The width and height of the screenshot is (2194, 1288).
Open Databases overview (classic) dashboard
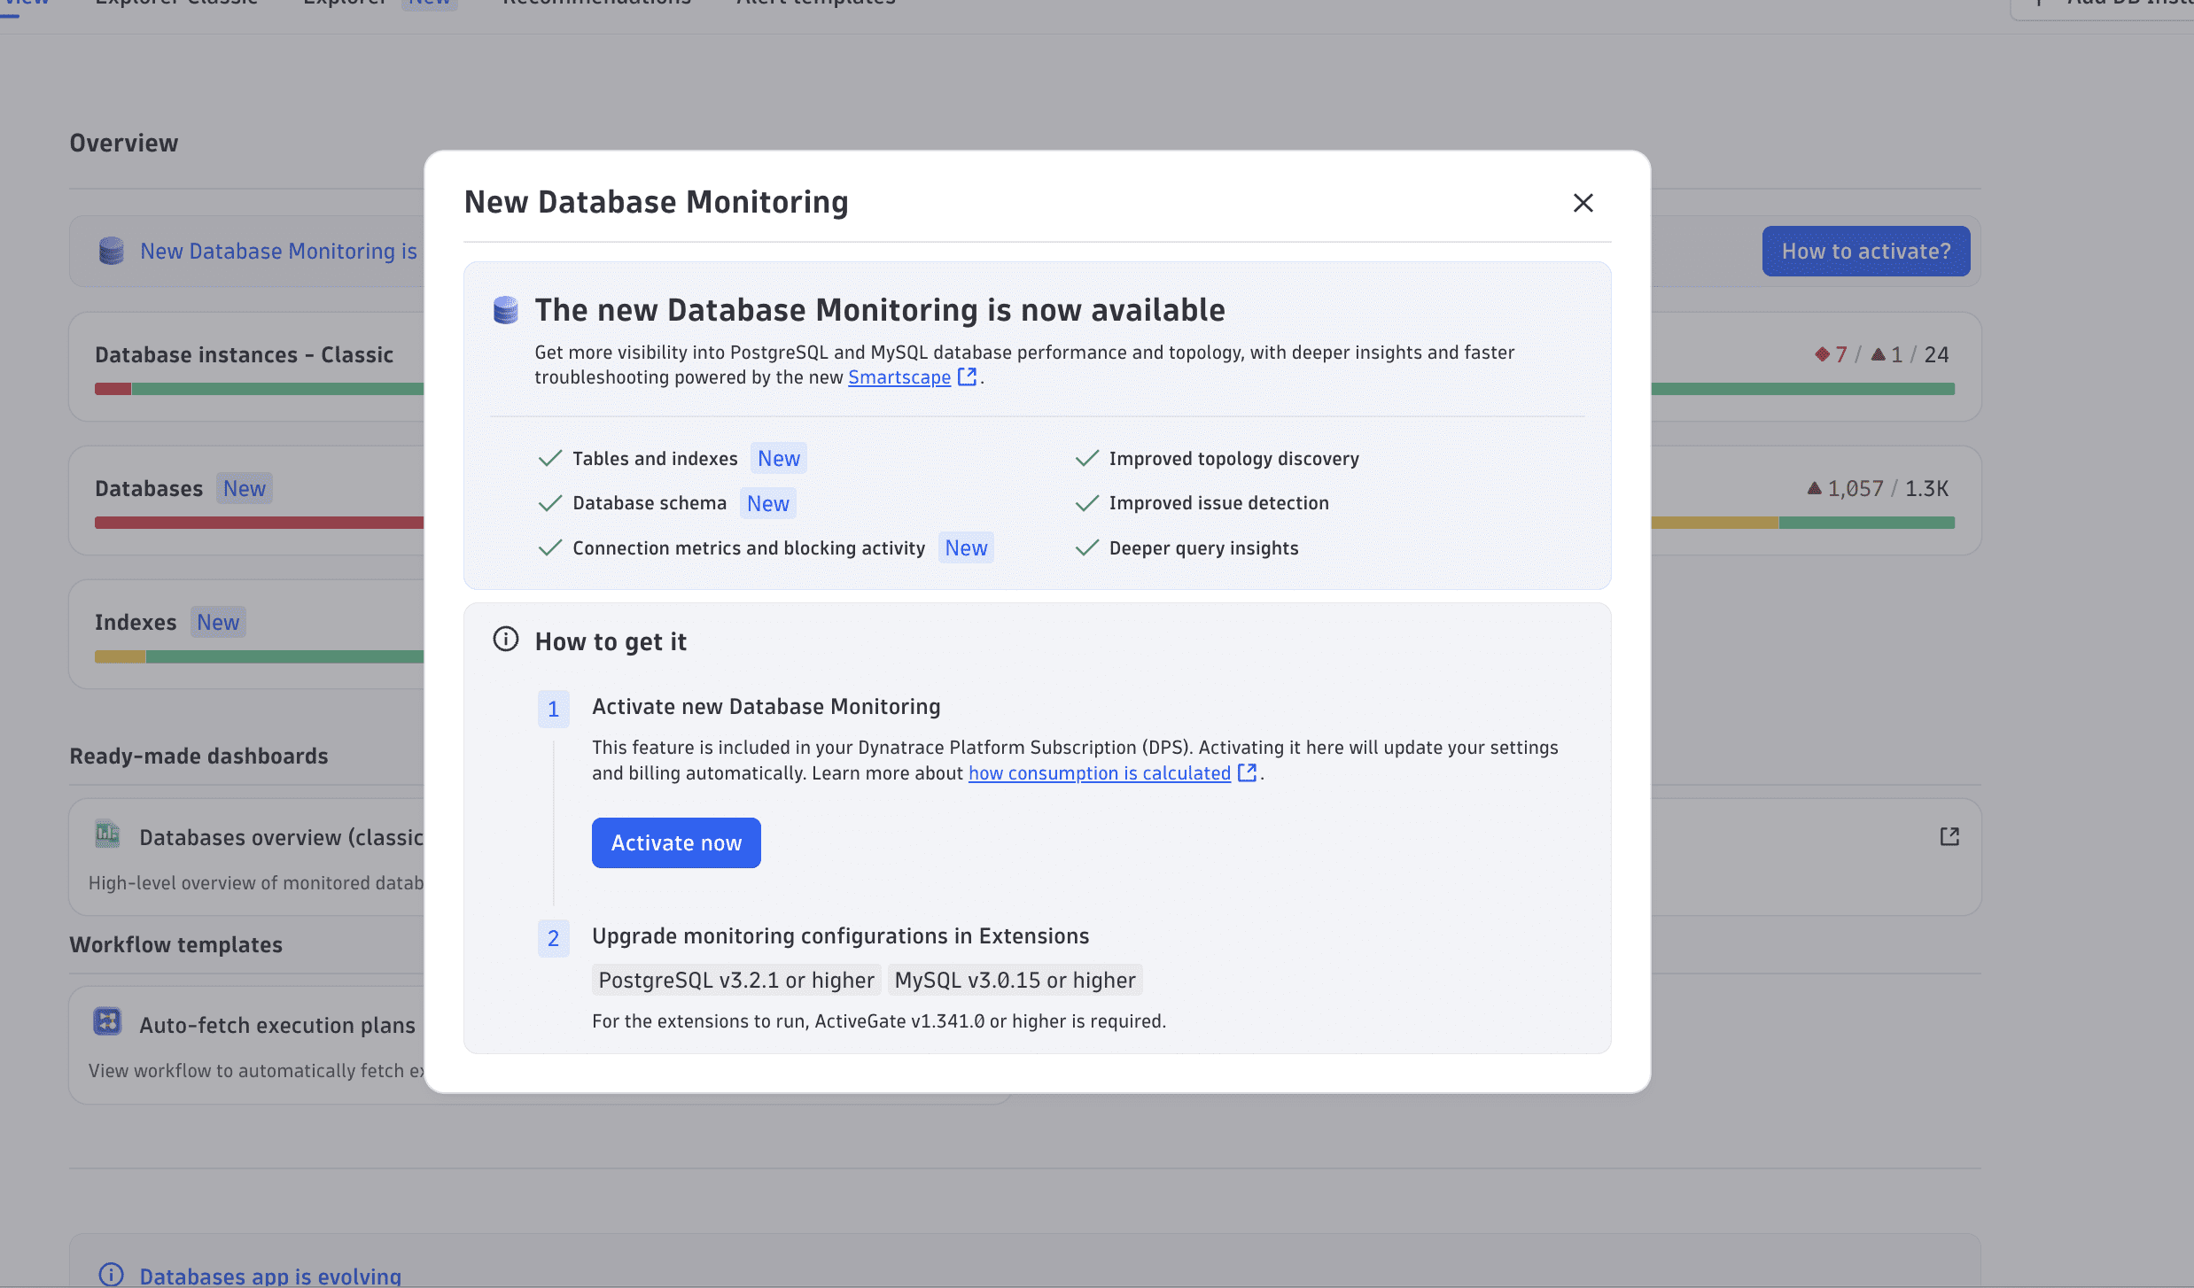click(281, 837)
